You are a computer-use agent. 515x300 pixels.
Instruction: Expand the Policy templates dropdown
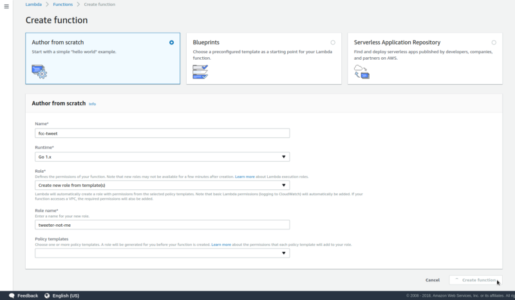pyautogui.click(x=162, y=253)
